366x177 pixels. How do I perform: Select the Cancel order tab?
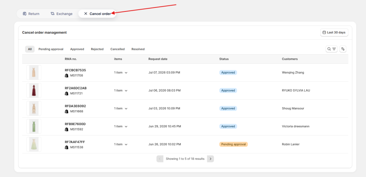(x=97, y=14)
